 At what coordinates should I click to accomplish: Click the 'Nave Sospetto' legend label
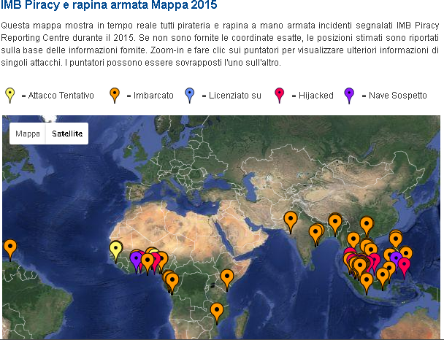pos(398,96)
